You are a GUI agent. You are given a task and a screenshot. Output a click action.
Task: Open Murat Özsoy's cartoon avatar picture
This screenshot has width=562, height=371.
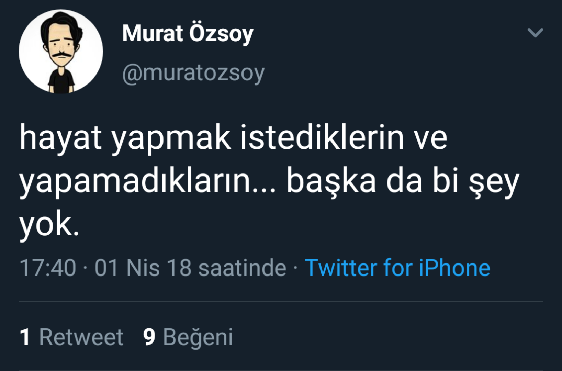tap(61, 52)
